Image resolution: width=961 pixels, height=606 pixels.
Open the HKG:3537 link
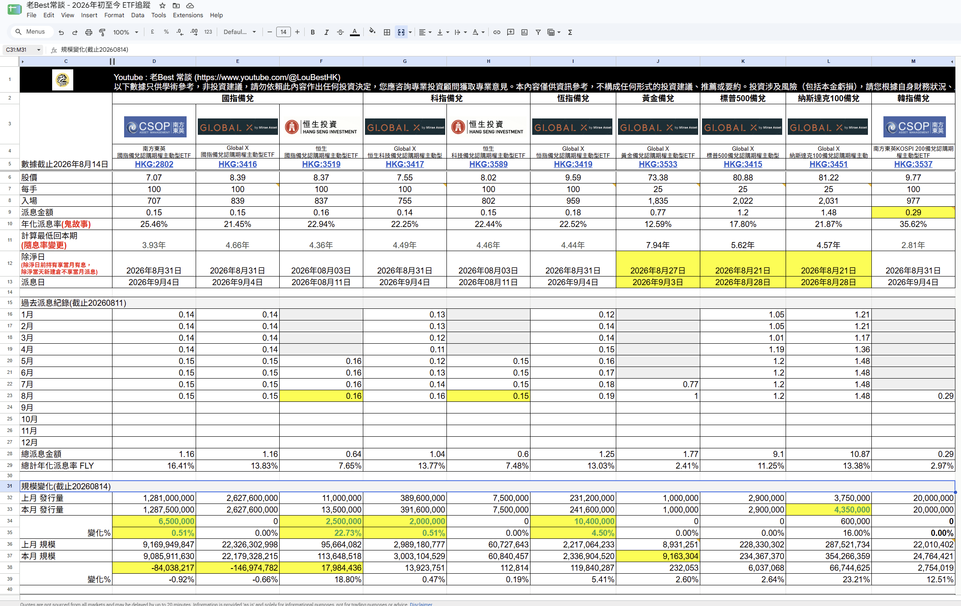913,164
